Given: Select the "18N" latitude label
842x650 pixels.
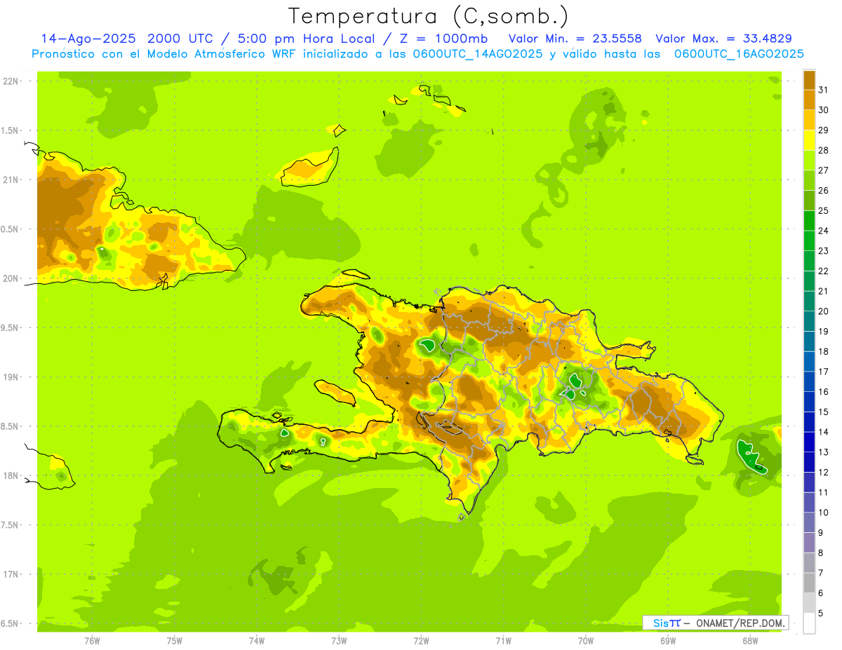Looking at the screenshot, I should (11, 475).
